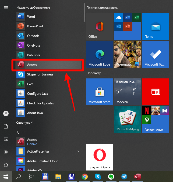Open the Power options button

coord(6,165)
